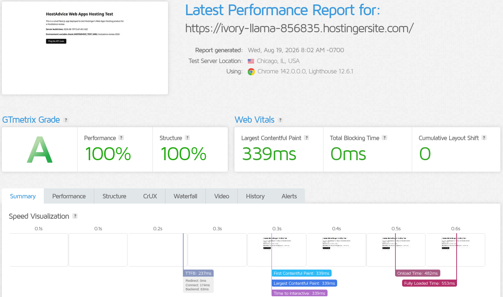Show help for Cumulative Layout Shift

click(484, 138)
